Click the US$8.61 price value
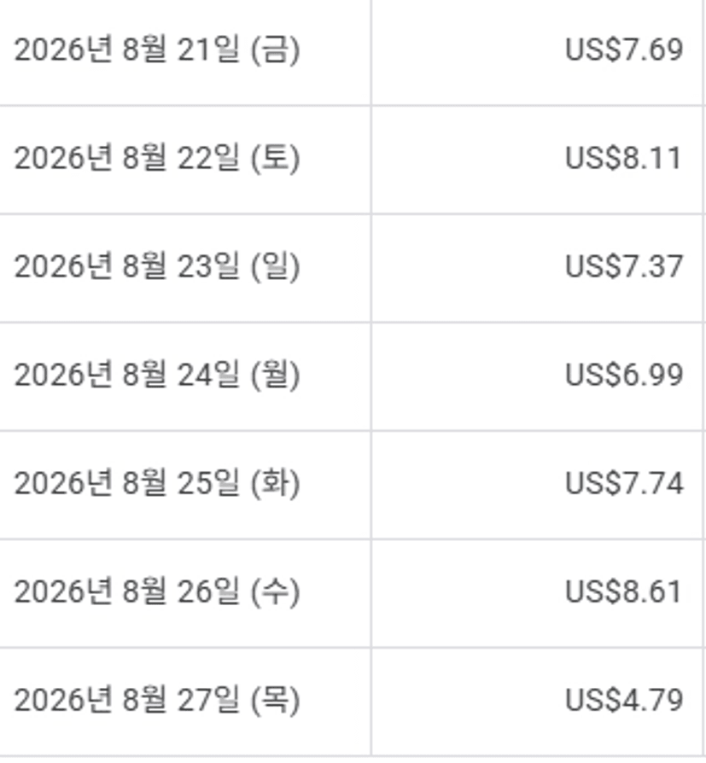Viewport: 706px width, 763px height. [623, 592]
